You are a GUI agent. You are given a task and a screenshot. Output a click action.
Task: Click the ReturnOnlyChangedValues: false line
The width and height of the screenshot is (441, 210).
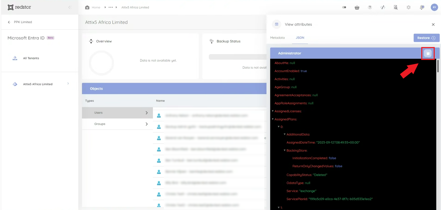pos(317,166)
